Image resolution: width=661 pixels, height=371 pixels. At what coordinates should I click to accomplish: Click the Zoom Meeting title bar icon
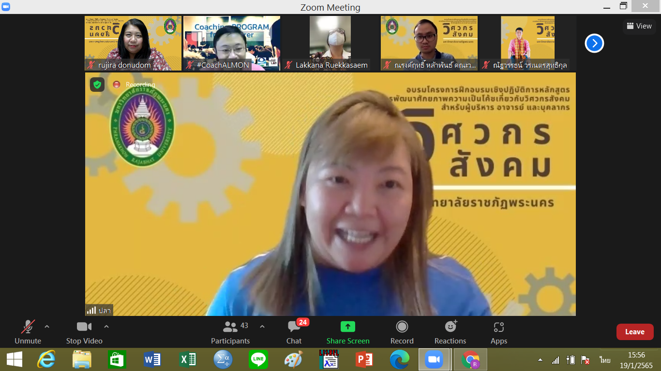[x=6, y=7]
